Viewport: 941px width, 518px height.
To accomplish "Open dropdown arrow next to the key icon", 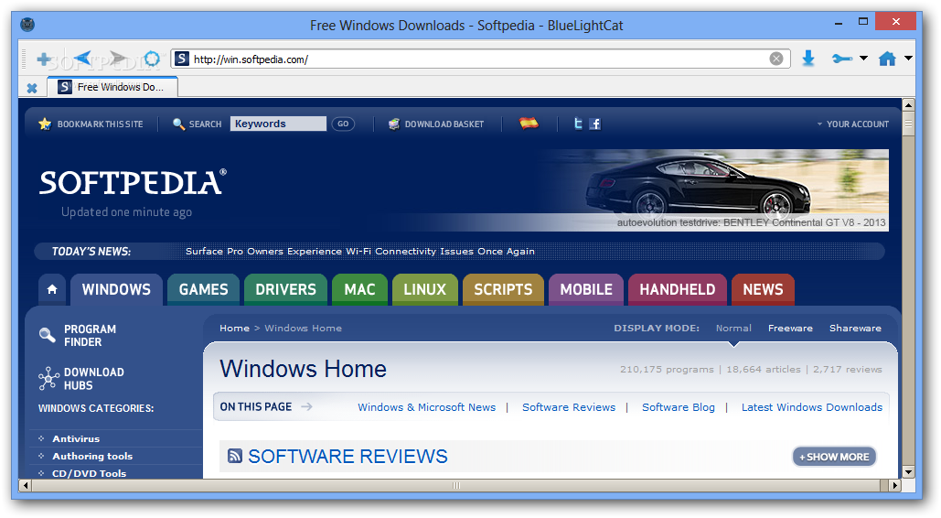I will pos(863,59).
